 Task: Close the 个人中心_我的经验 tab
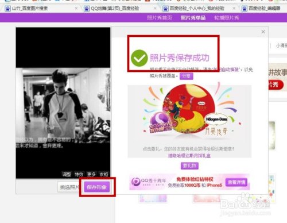pos(234,9)
